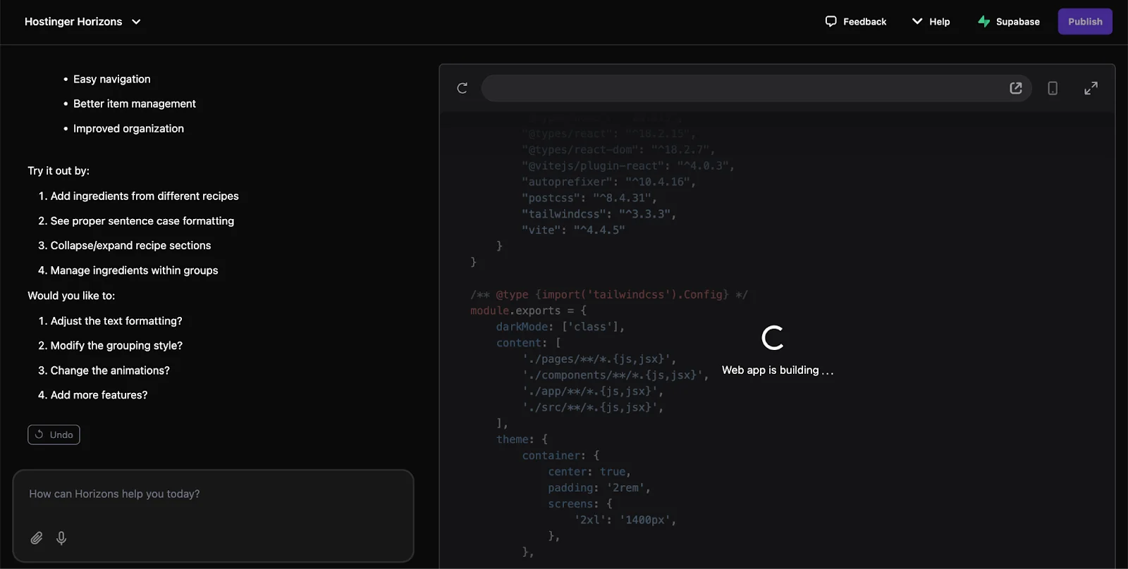
Task: Focus the "How can Horizons help" input
Action: 211,494
